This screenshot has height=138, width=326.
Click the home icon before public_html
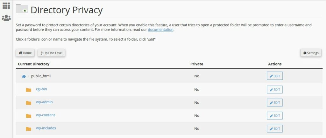(24, 76)
